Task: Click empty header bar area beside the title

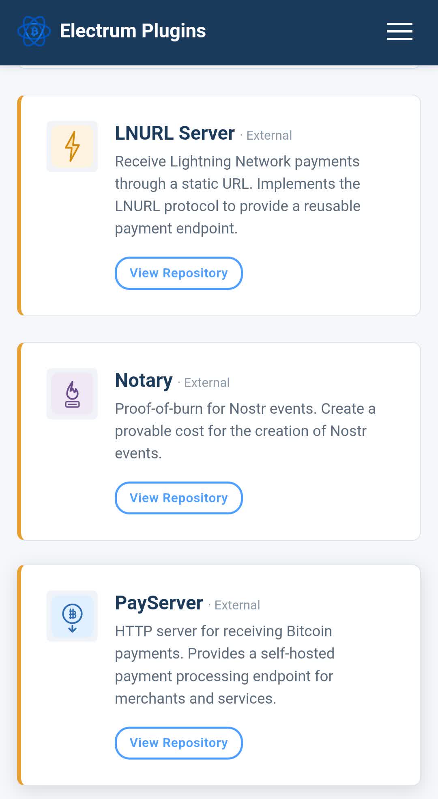Action: (x=296, y=31)
